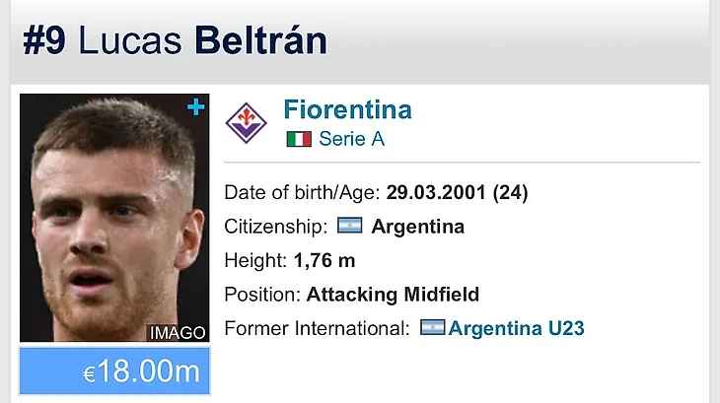Click the blue plus icon on the photo
This screenshot has width=720, height=403.
coord(197,107)
